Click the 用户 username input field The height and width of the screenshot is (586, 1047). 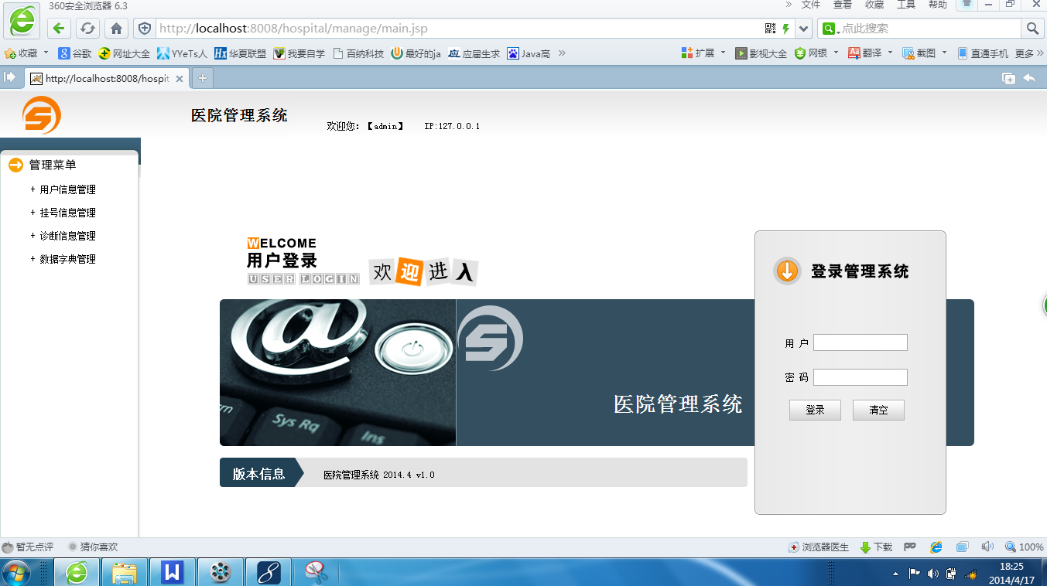[x=860, y=342]
